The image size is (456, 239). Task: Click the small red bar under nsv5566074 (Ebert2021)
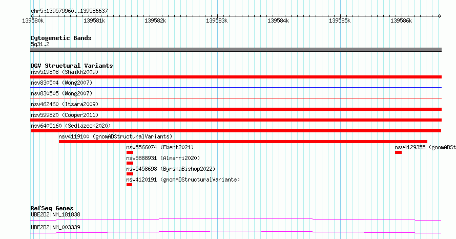point(130,152)
